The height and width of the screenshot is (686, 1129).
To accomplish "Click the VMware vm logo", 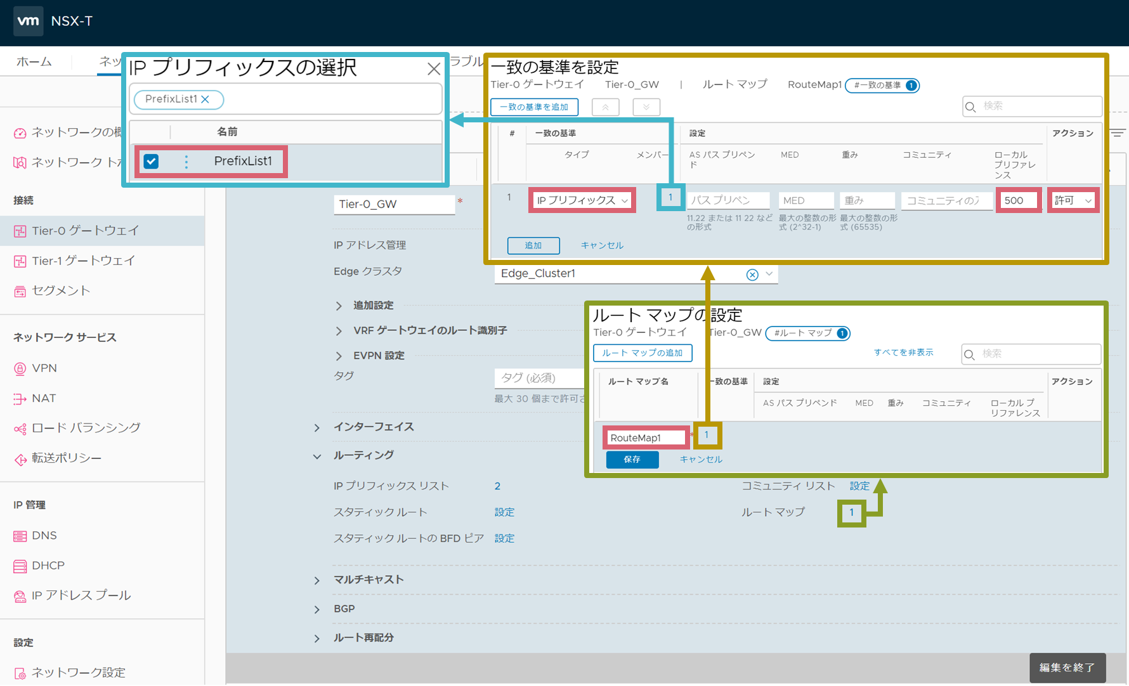I will (x=28, y=21).
